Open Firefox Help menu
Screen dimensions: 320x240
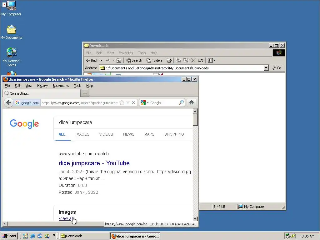point(89,86)
